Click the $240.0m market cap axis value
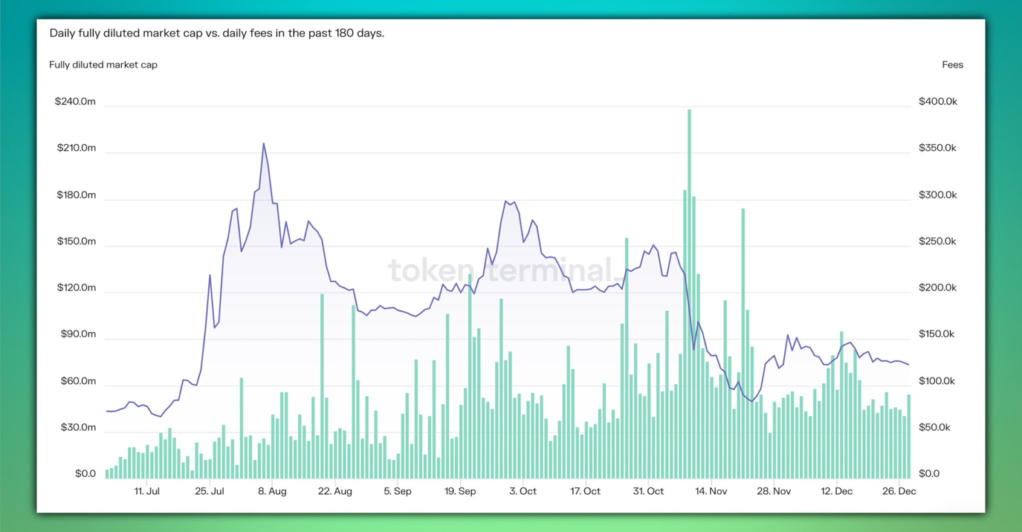The image size is (1022, 532). (x=75, y=102)
